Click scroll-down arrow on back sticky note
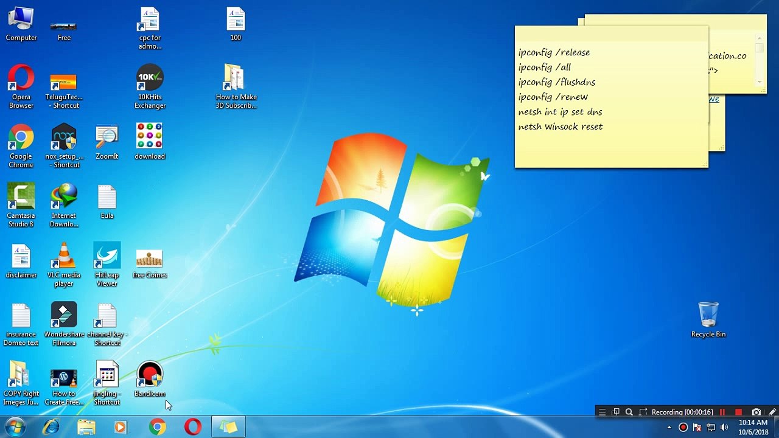Viewport: 779px width, 438px height. (x=760, y=82)
